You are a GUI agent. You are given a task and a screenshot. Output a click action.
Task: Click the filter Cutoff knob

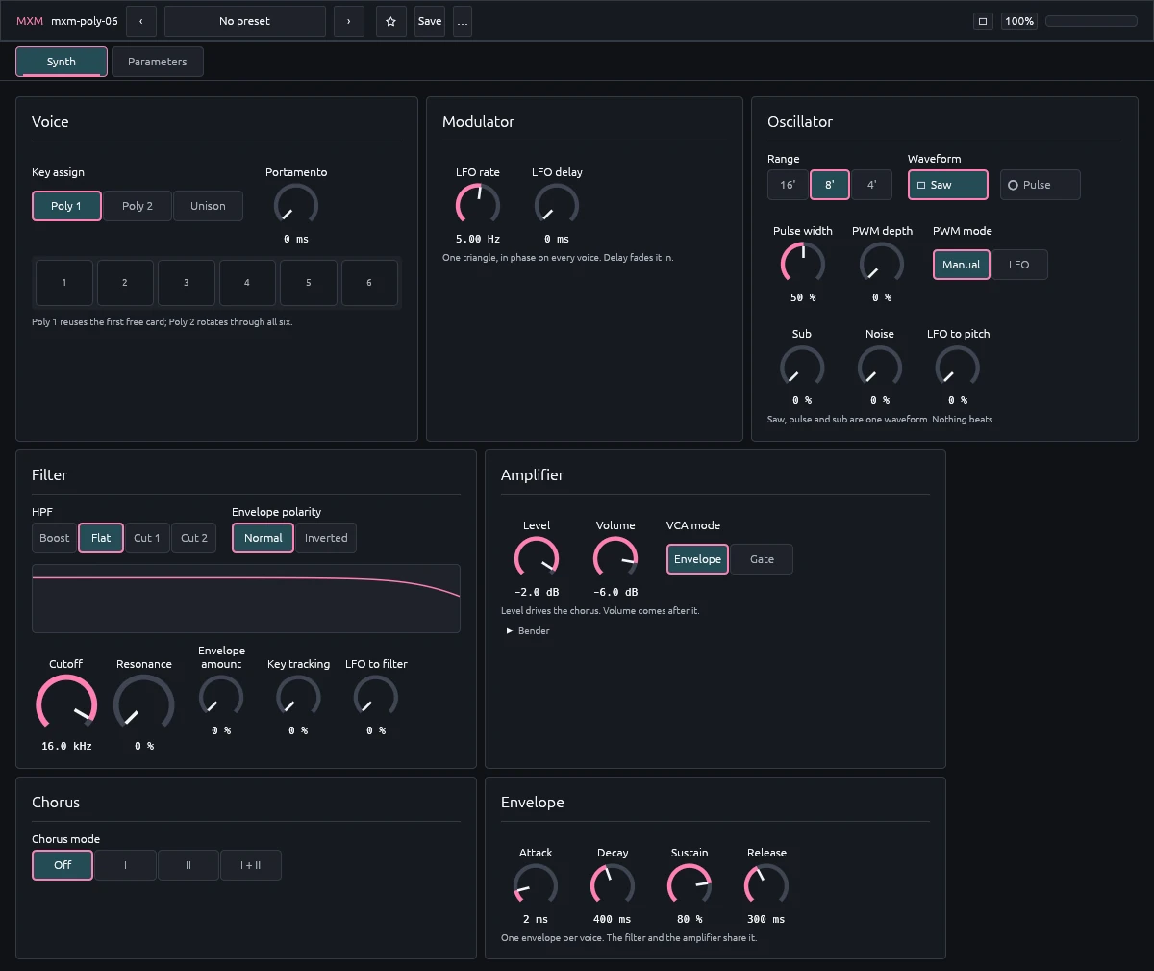click(66, 704)
